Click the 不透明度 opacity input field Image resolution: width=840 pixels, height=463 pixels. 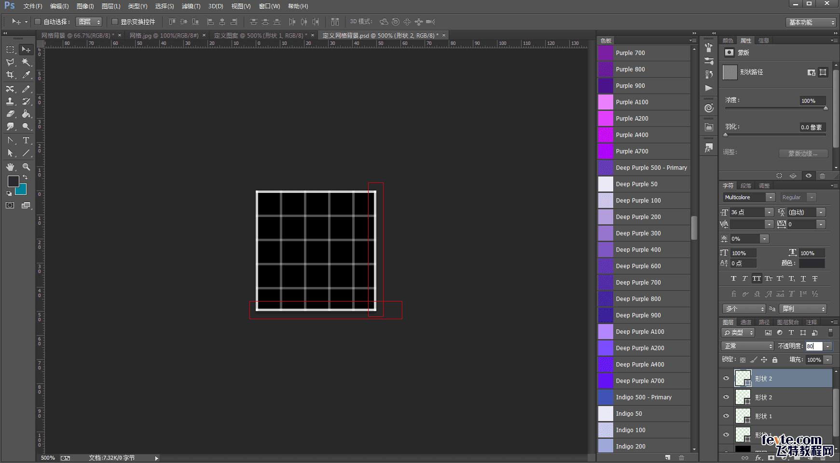(813, 346)
